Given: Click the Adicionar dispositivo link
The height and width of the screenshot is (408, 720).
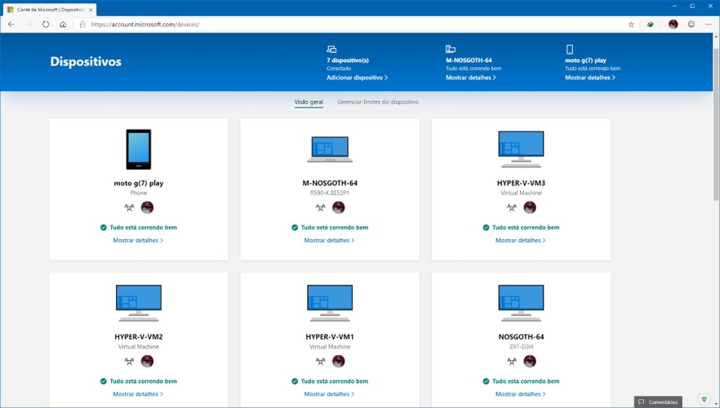Looking at the screenshot, I should [357, 78].
